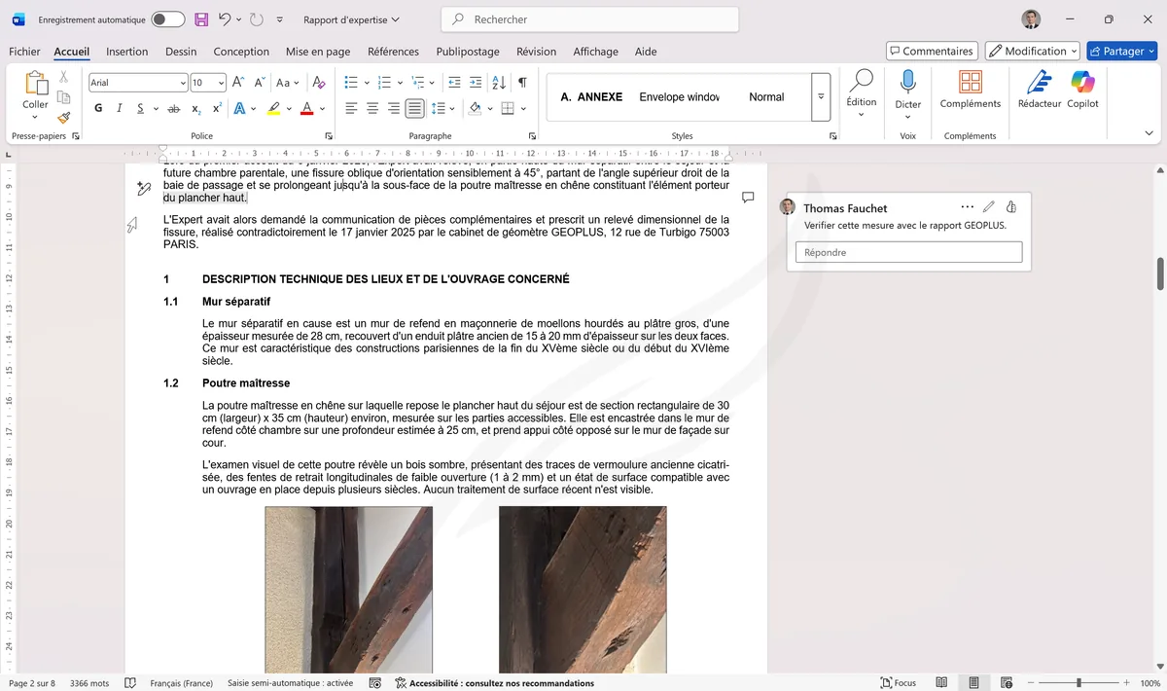
Task: Place cursor in the Répondre reply field
Action: click(x=907, y=251)
